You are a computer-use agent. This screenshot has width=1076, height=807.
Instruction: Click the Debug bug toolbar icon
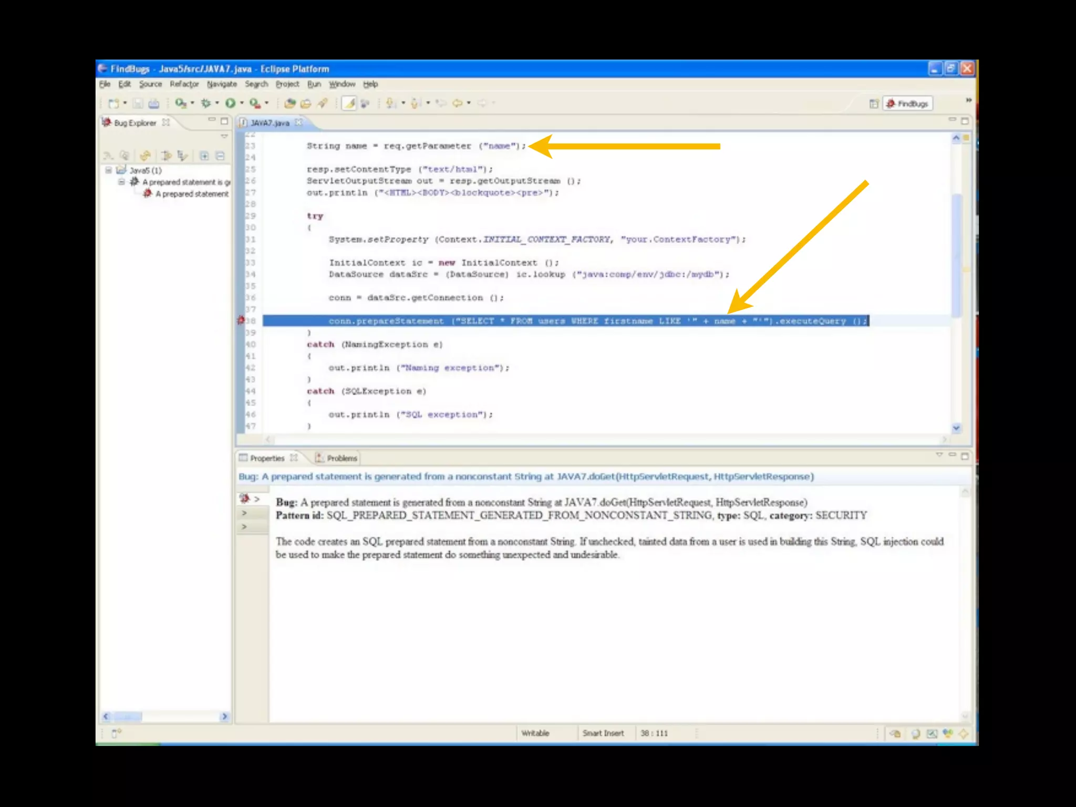(205, 104)
